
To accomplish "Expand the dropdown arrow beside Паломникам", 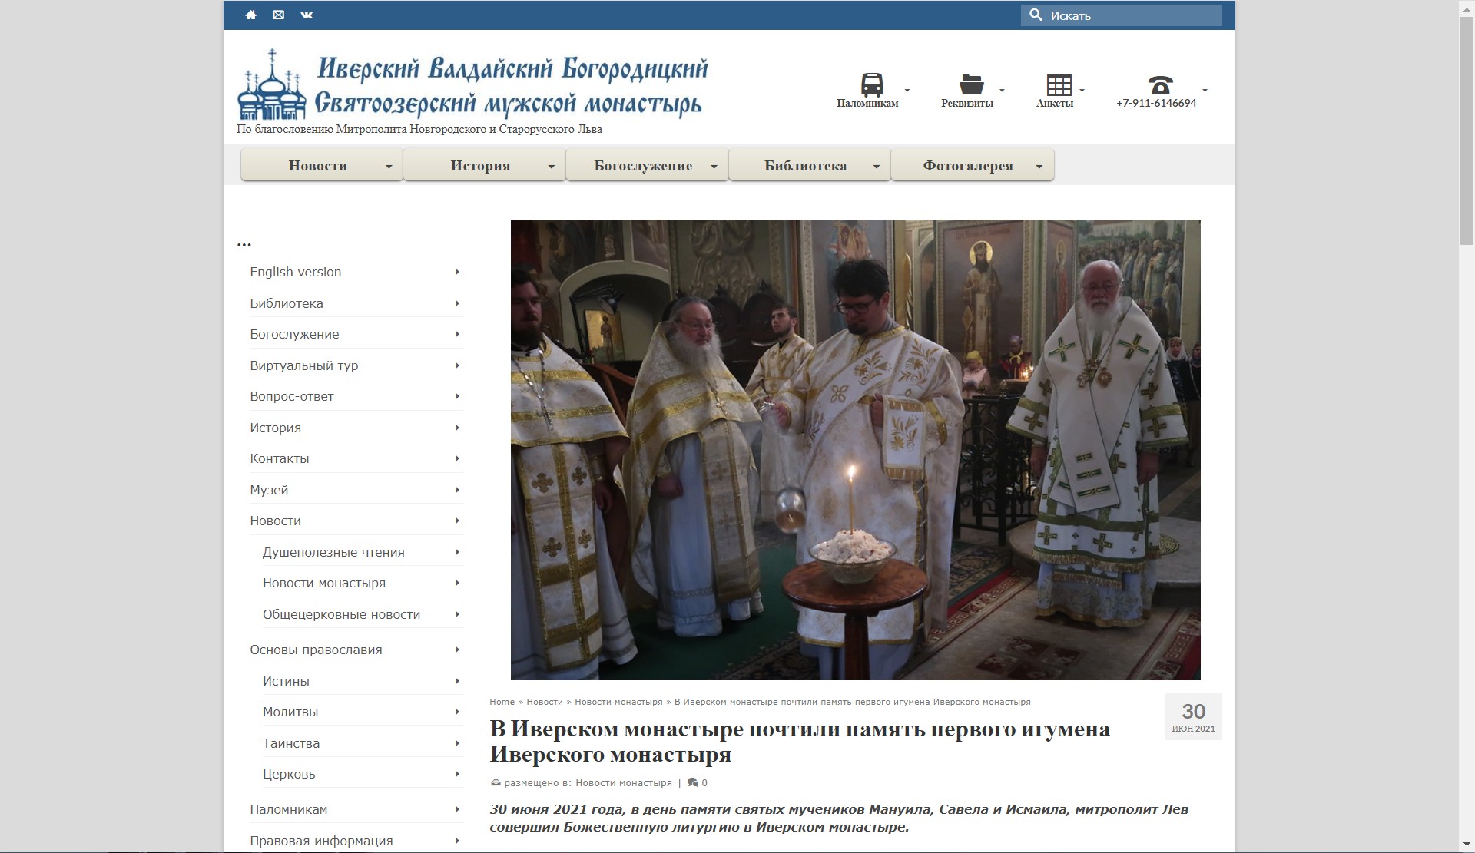I will coord(907,91).
